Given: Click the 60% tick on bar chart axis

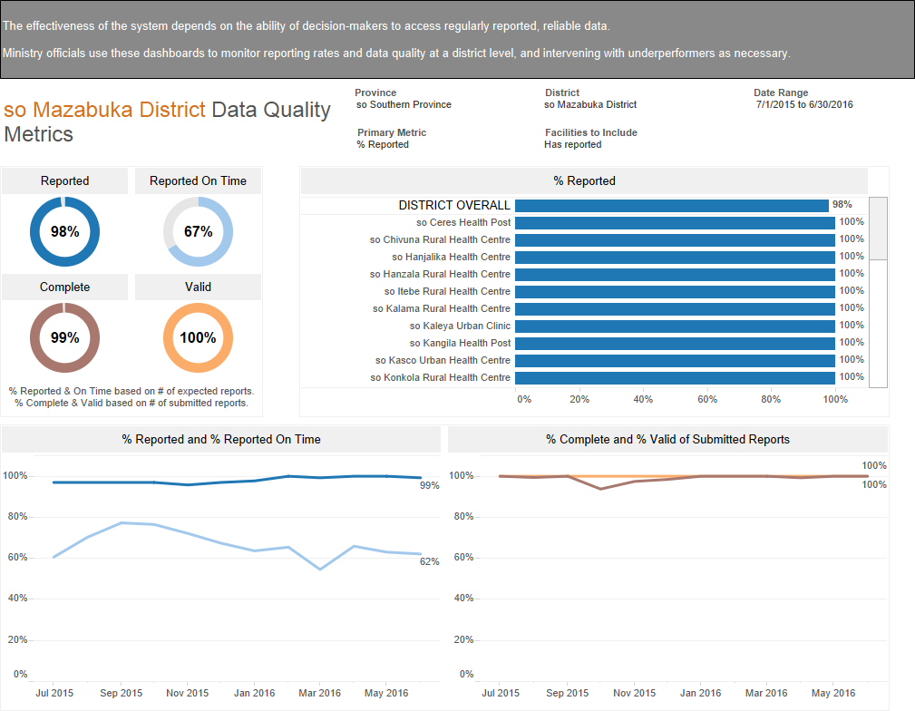Looking at the screenshot, I should click(x=707, y=399).
